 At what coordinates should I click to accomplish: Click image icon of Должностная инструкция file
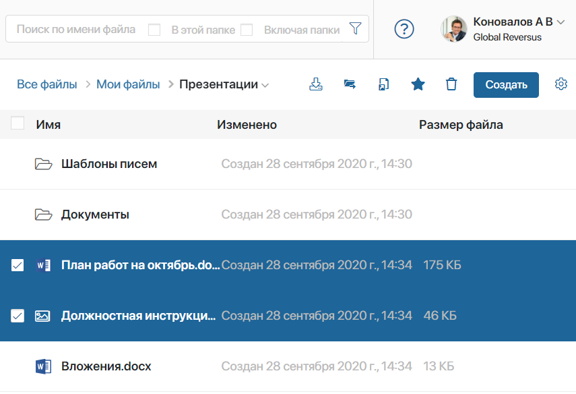[42, 316]
